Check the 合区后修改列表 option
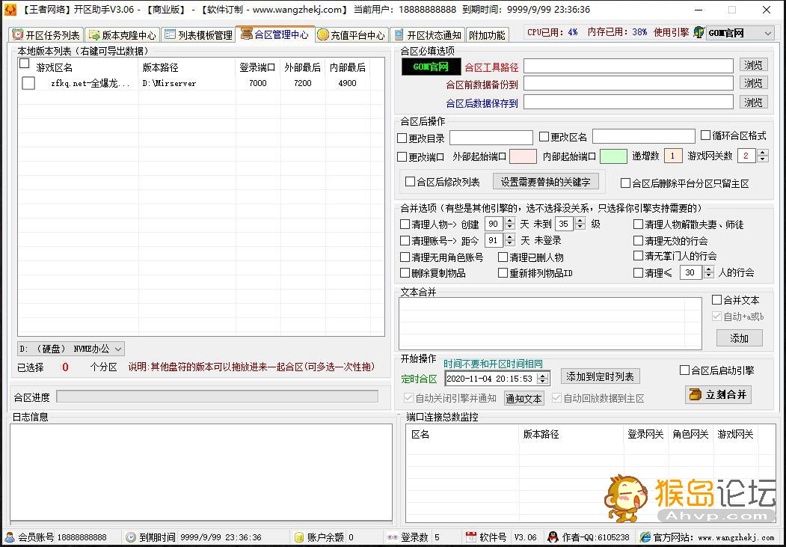 click(x=410, y=182)
